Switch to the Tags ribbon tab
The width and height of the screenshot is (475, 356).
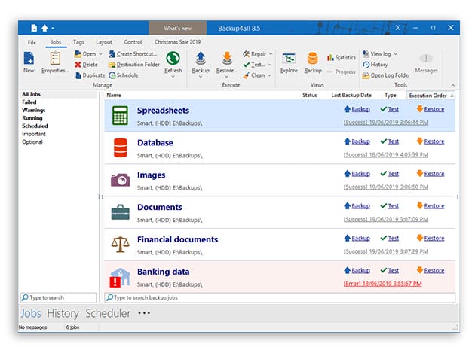point(78,42)
